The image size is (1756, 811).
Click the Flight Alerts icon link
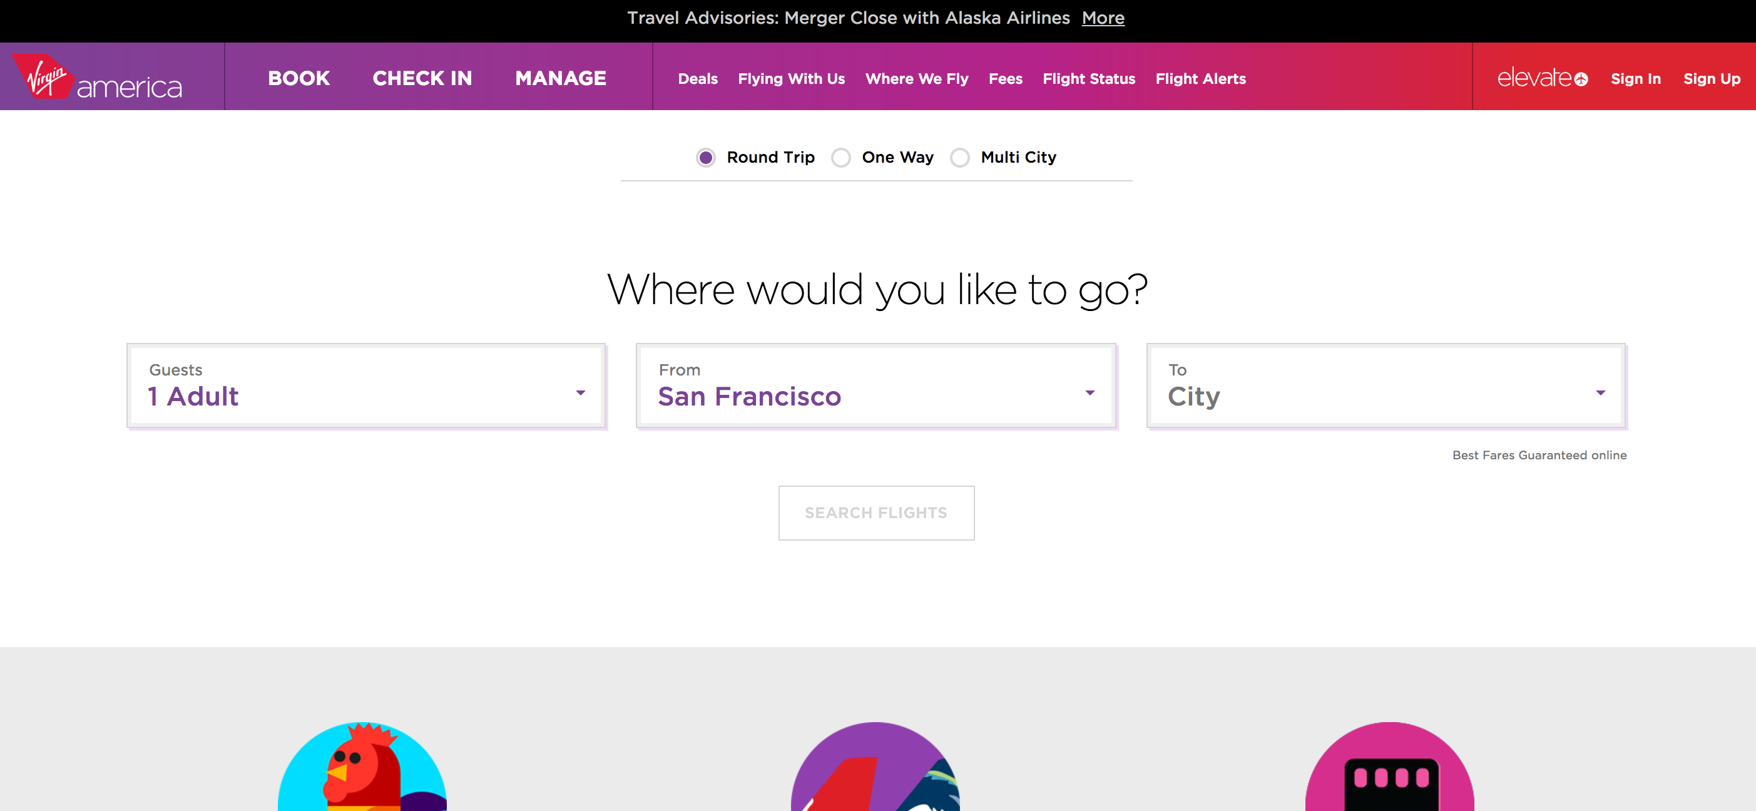[1200, 78]
